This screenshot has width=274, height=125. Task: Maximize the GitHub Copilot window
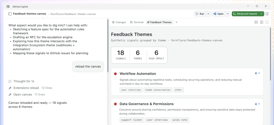point(257,6)
